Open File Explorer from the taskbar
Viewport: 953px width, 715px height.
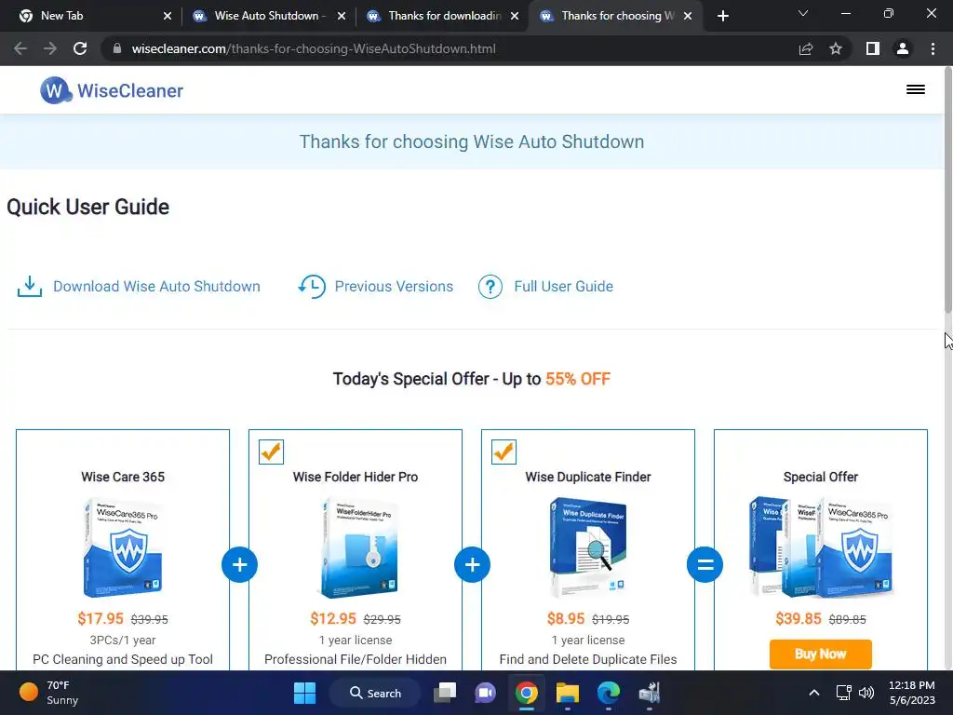point(567,693)
